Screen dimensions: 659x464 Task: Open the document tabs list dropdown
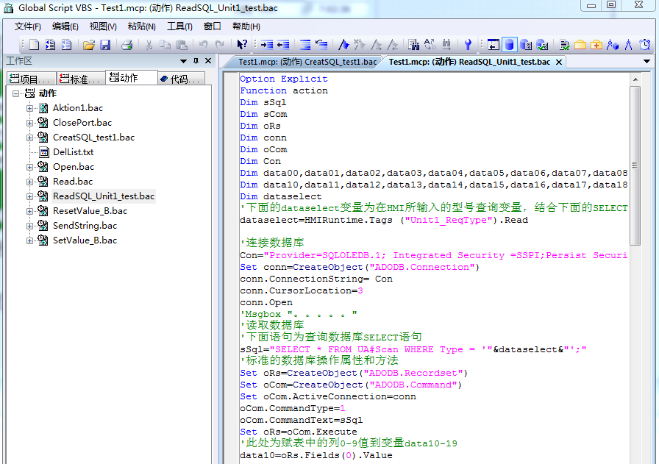pos(646,61)
